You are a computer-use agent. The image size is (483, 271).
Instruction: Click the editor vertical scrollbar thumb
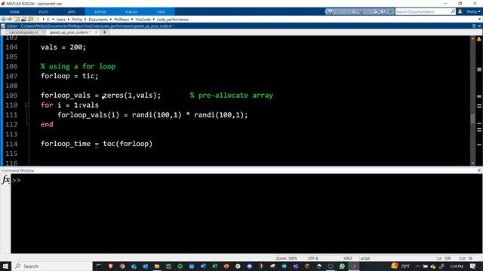pos(473,118)
